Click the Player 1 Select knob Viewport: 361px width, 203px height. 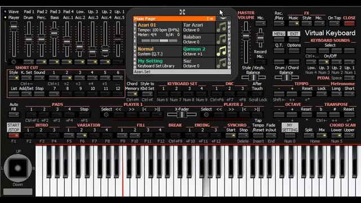106,114
